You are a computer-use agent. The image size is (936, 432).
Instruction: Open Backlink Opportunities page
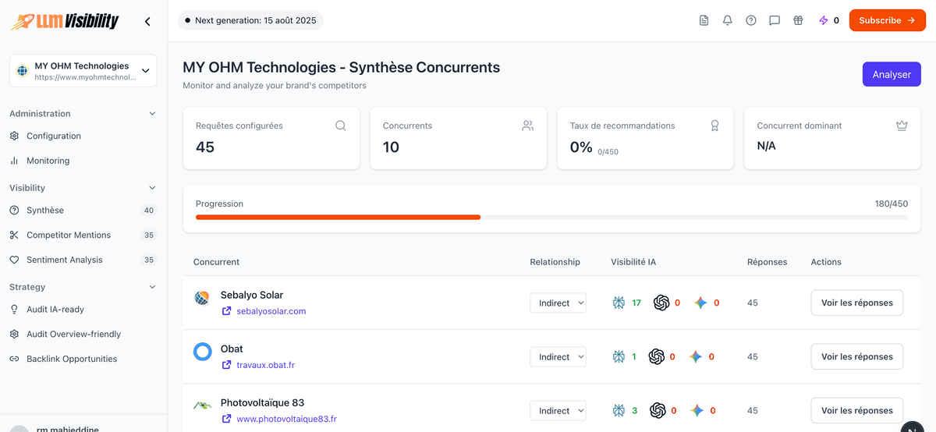tap(72, 359)
